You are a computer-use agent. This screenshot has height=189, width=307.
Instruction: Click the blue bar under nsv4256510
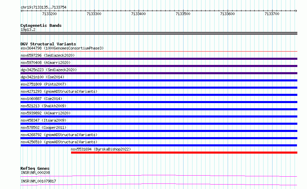click(159, 145)
